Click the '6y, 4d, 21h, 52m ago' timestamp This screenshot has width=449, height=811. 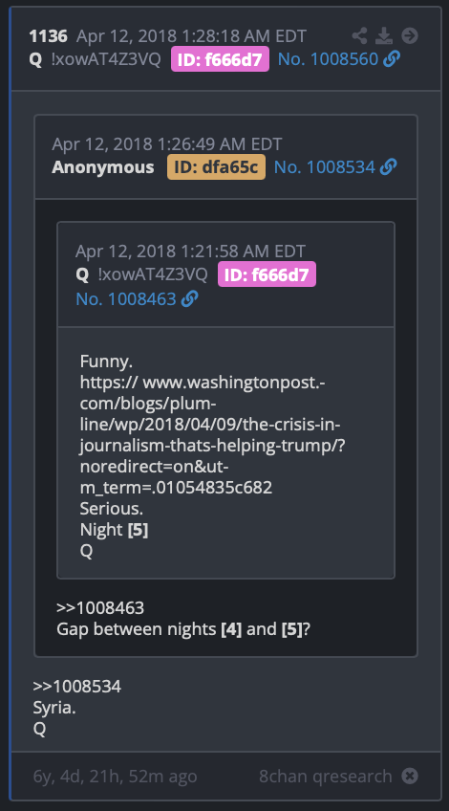(x=116, y=777)
